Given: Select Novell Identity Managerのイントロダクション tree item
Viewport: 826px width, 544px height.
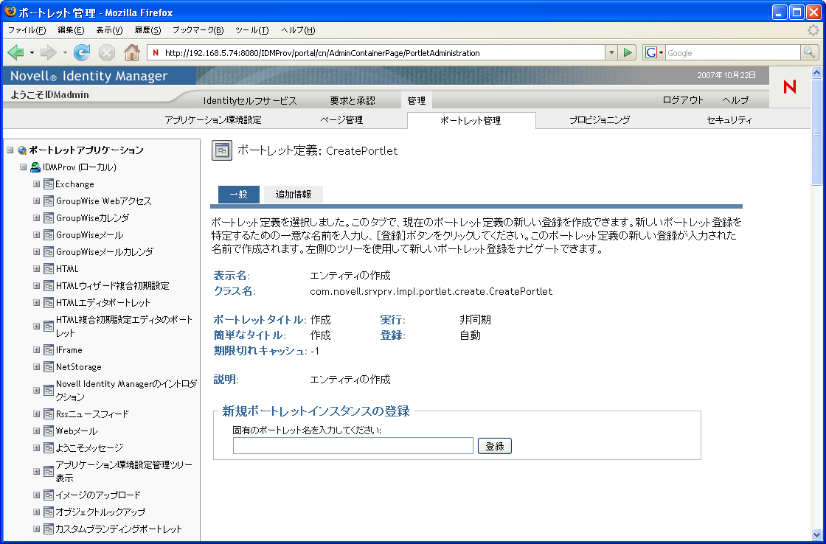Looking at the screenshot, I should click(x=126, y=390).
